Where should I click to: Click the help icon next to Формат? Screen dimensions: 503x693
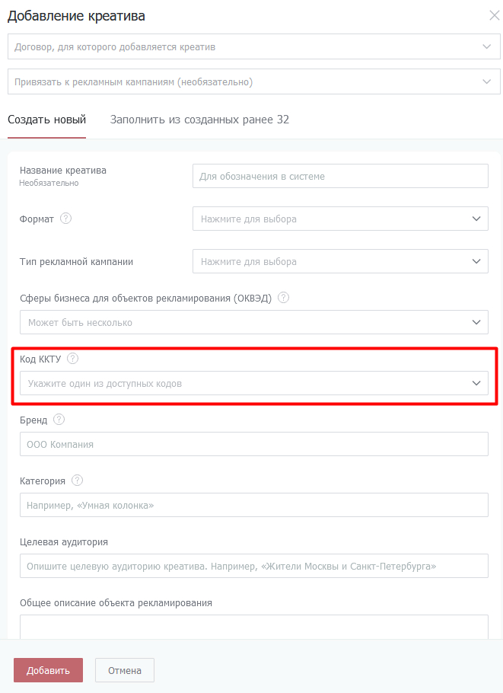(x=65, y=219)
